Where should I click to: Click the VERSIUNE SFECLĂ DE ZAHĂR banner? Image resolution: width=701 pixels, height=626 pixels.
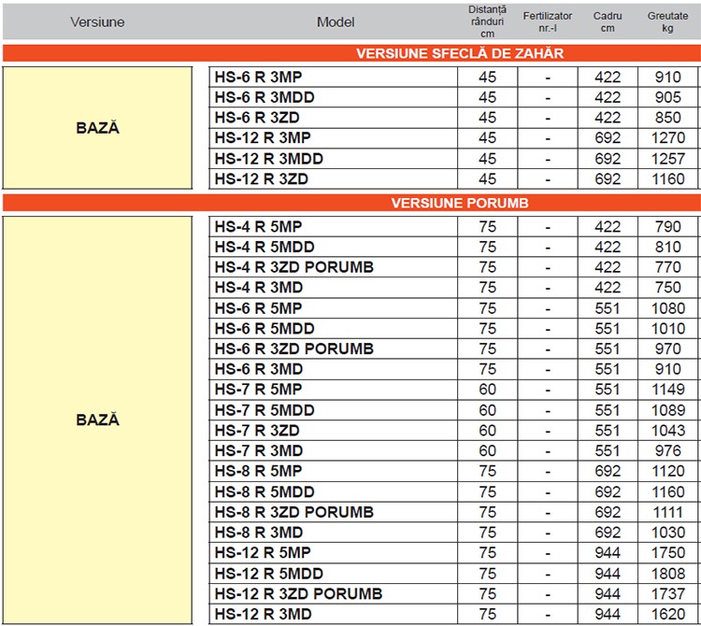(x=459, y=53)
